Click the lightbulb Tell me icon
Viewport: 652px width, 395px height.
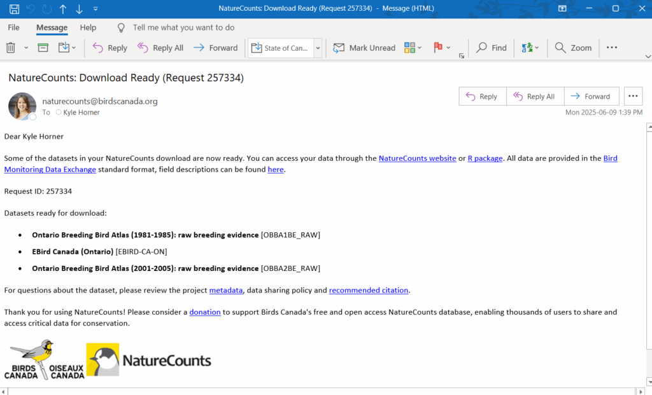coord(121,28)
